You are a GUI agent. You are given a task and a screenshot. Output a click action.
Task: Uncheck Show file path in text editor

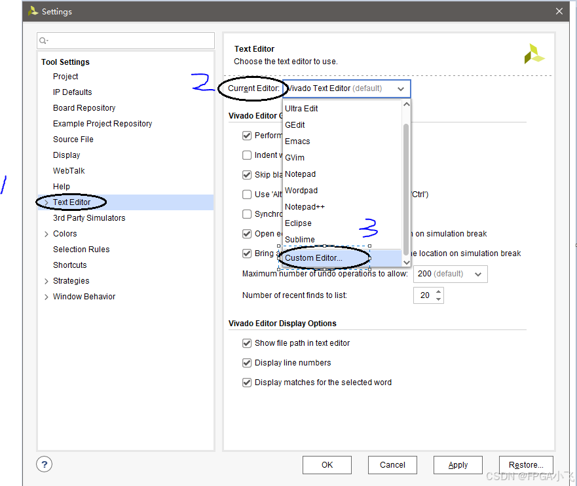pos(246,343)
